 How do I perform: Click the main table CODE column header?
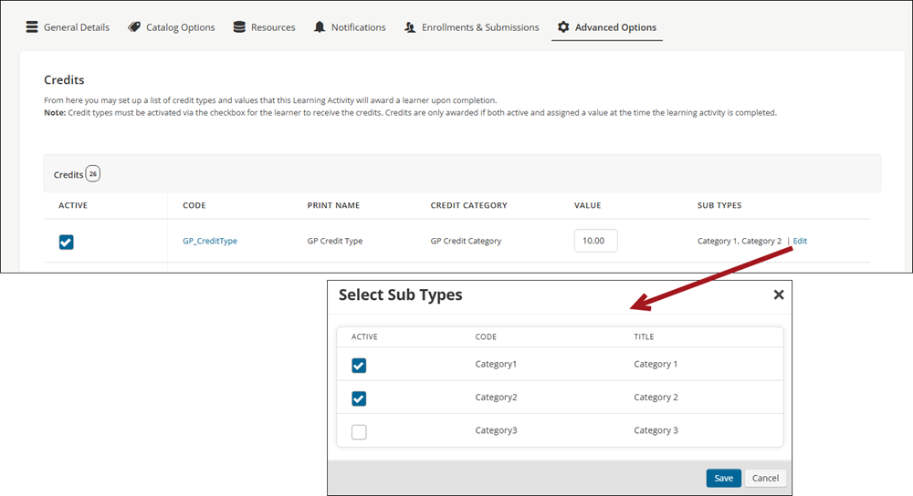coord(194,205)
